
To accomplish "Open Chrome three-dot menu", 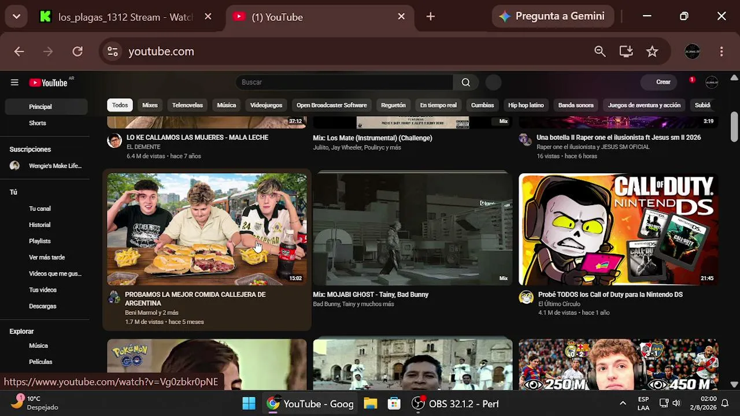I will (721, 51).
